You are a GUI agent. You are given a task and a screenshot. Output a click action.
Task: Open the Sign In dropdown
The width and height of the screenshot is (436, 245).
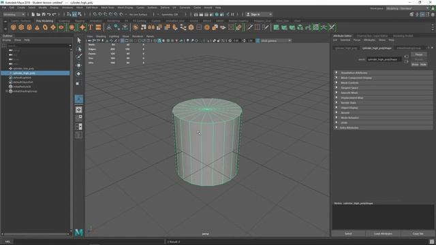pos(259,14)
